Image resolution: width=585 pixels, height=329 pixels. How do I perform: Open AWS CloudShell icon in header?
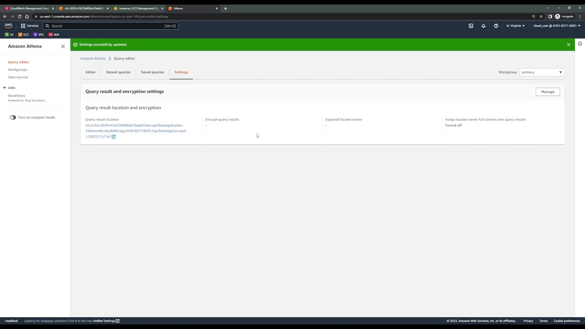[x=471, y=26]
